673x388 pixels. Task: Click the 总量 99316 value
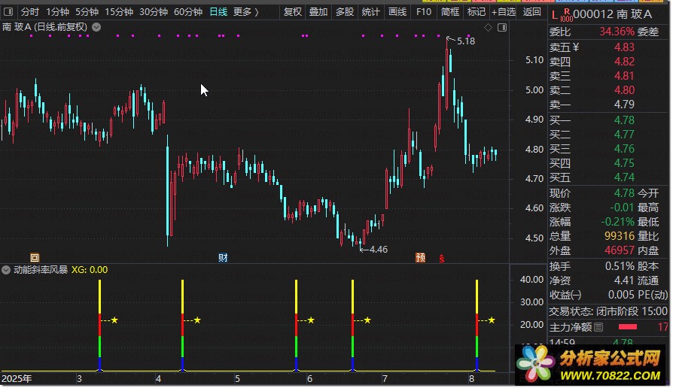[x=620, y=236]
